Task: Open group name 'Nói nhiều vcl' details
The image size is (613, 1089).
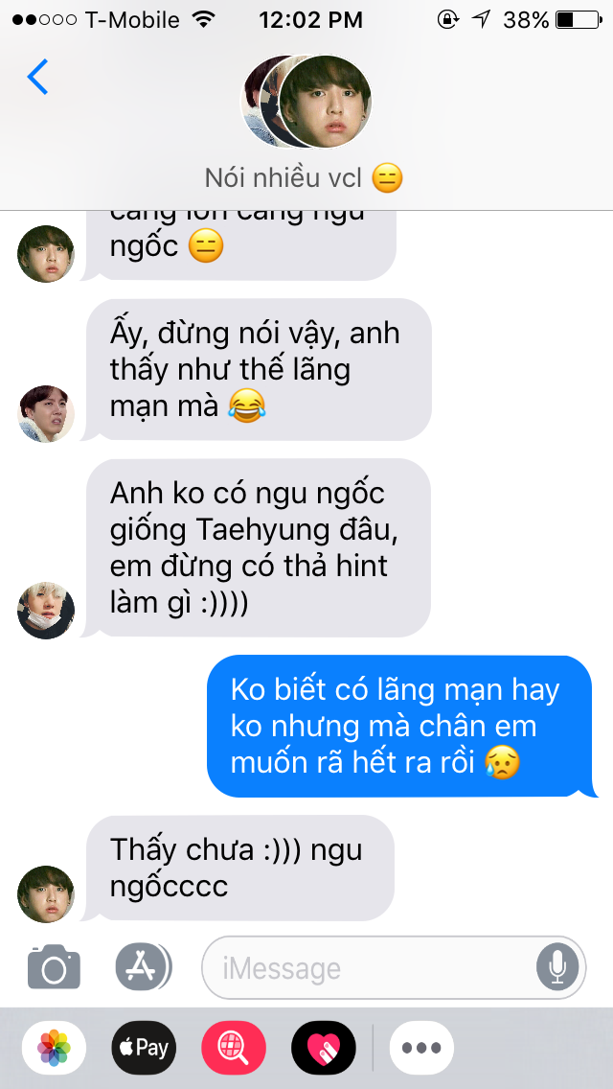Action: (x=304, y=178)
